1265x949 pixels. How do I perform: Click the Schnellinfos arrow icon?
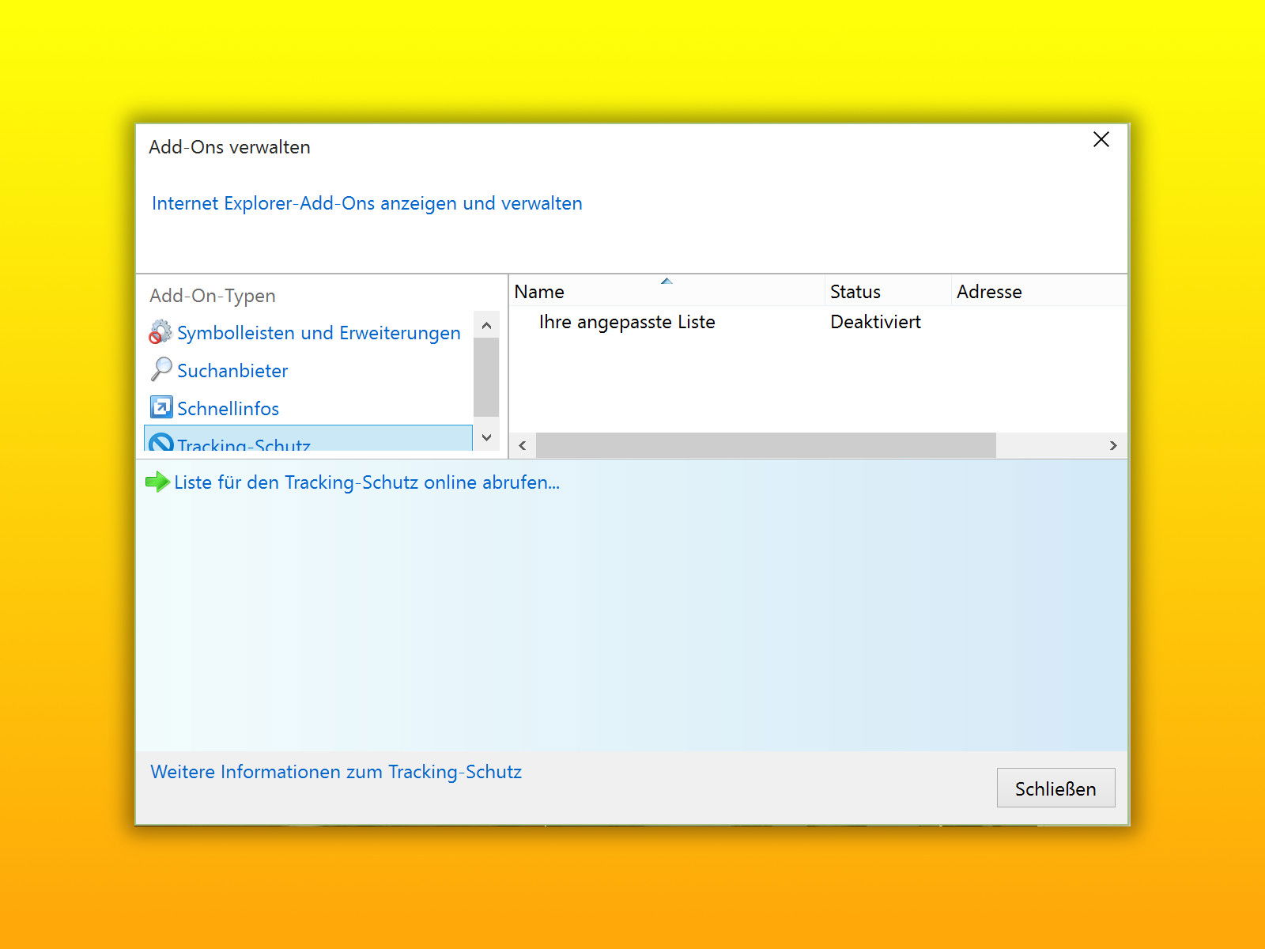point(161,407)
